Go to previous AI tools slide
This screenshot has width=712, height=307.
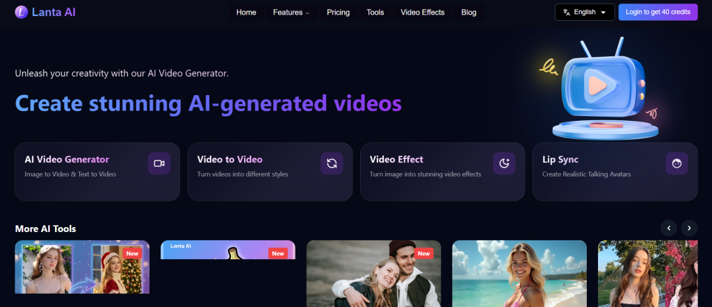click(668, 228)
